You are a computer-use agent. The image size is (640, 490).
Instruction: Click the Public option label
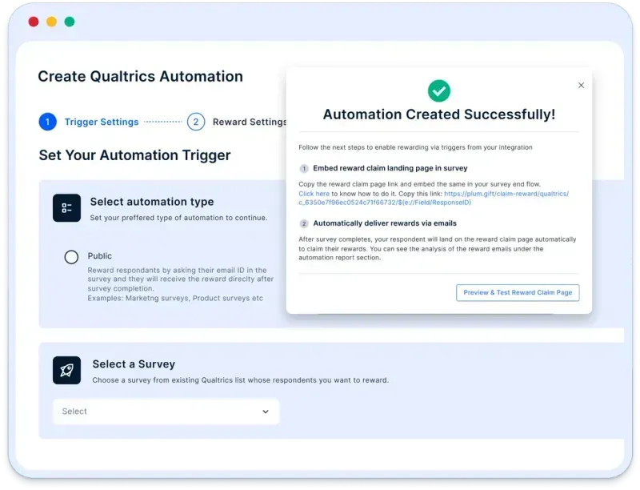pos(99,256)
